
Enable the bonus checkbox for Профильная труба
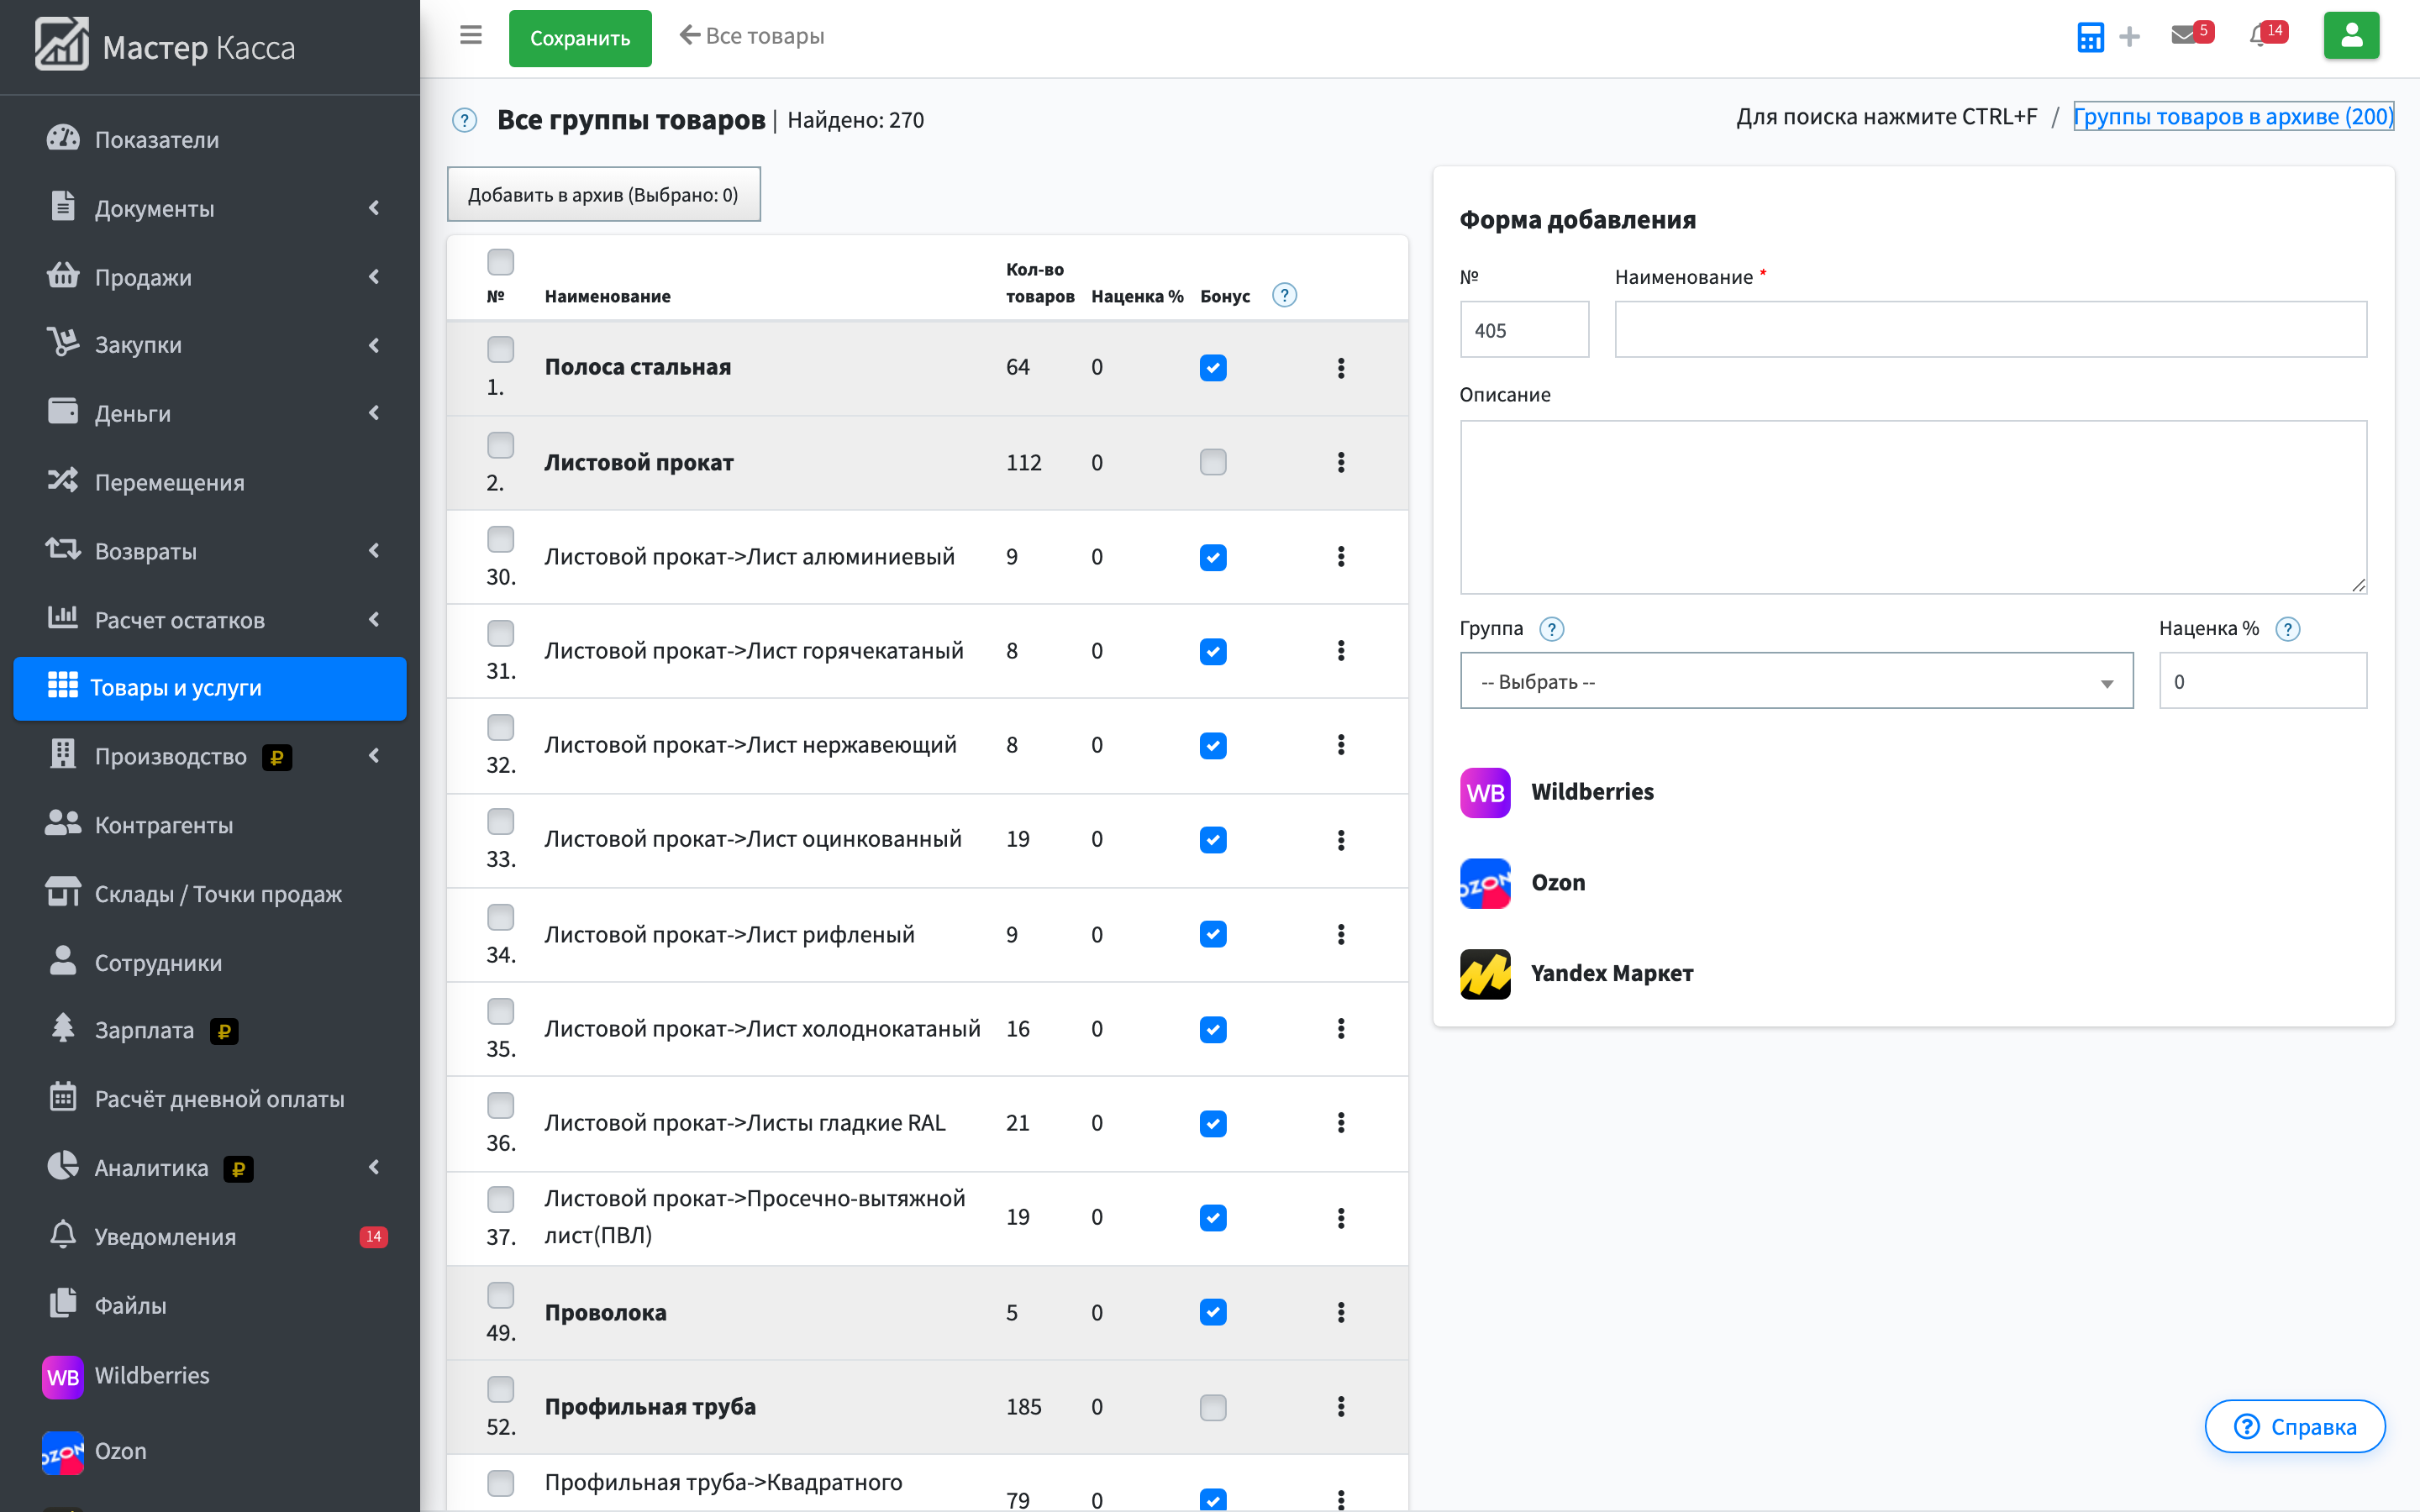pos(1213,1407)
